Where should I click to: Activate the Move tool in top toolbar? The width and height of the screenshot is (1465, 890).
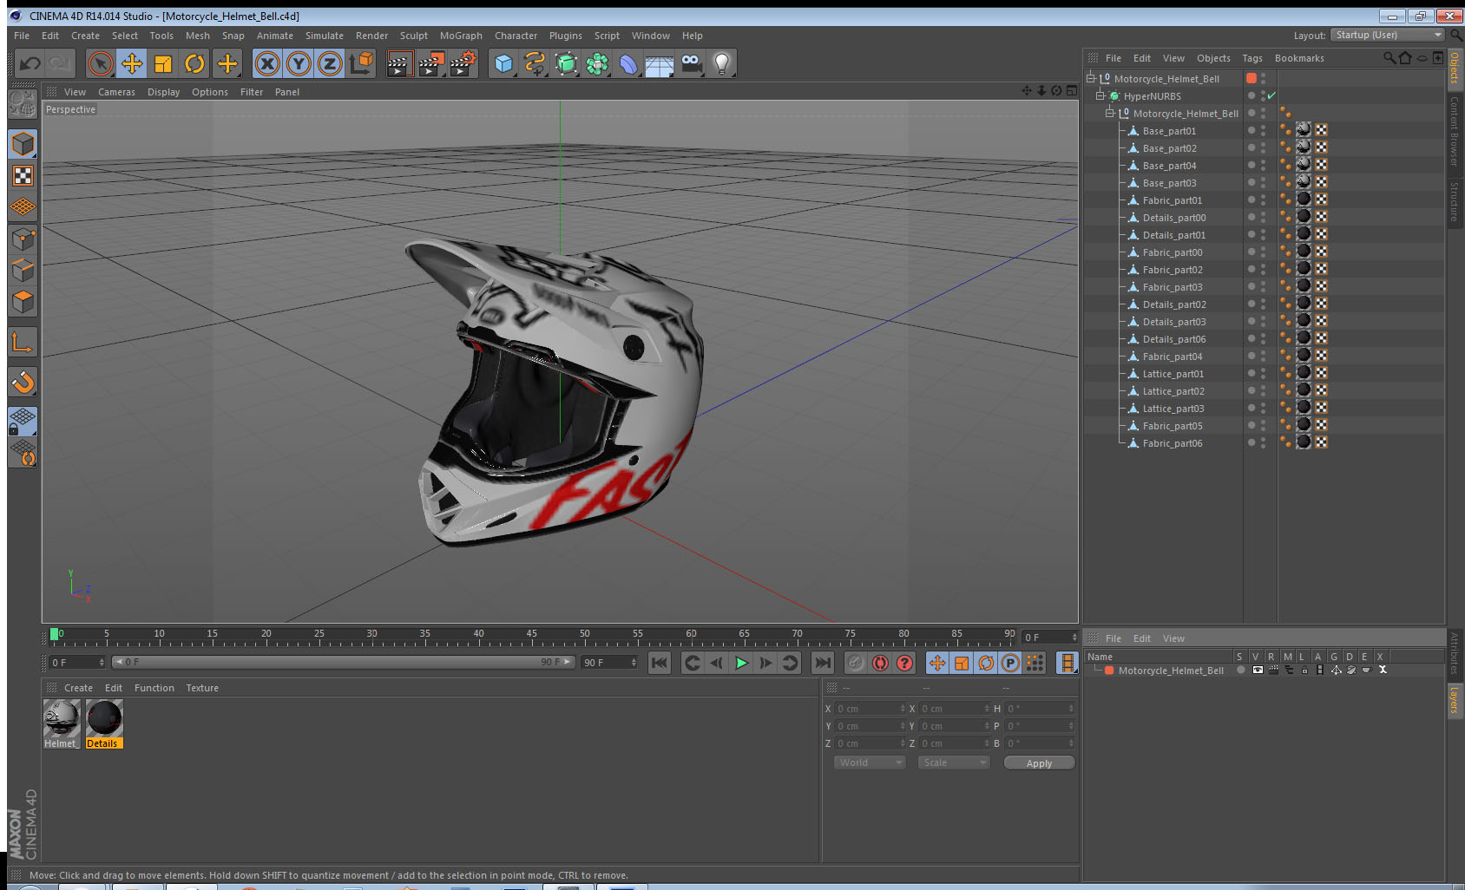[x=132, y=63]
